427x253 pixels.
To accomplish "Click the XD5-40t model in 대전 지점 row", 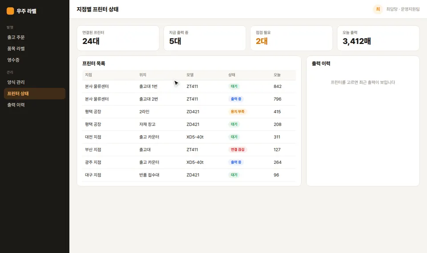I will coord(195,137).
